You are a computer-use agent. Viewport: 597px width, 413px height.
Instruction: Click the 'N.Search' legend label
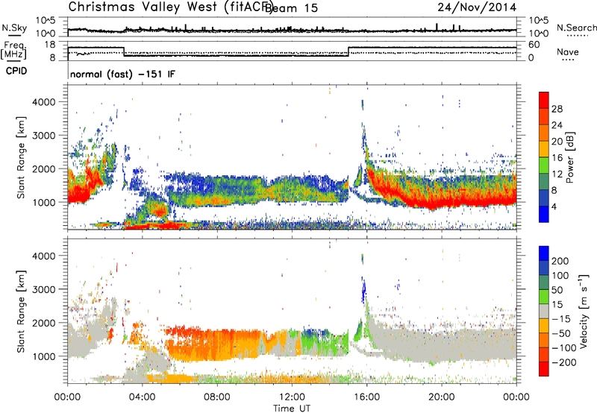coord(576,28)
